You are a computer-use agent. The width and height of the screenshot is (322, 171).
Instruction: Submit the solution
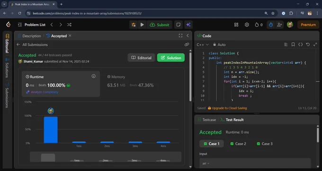click(x=160, y=25)
